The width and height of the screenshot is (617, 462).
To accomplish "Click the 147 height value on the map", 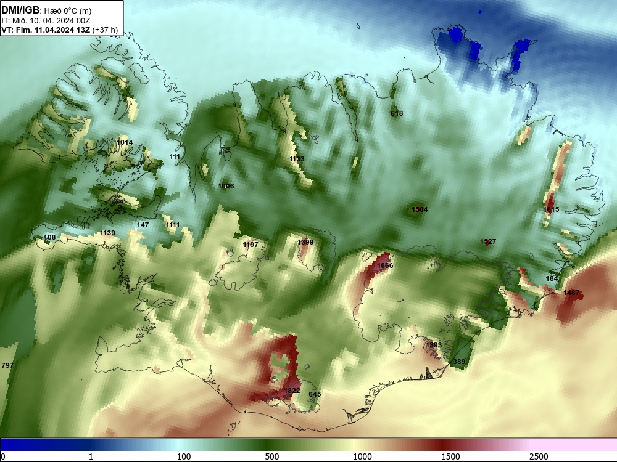I will coord(143,225).
